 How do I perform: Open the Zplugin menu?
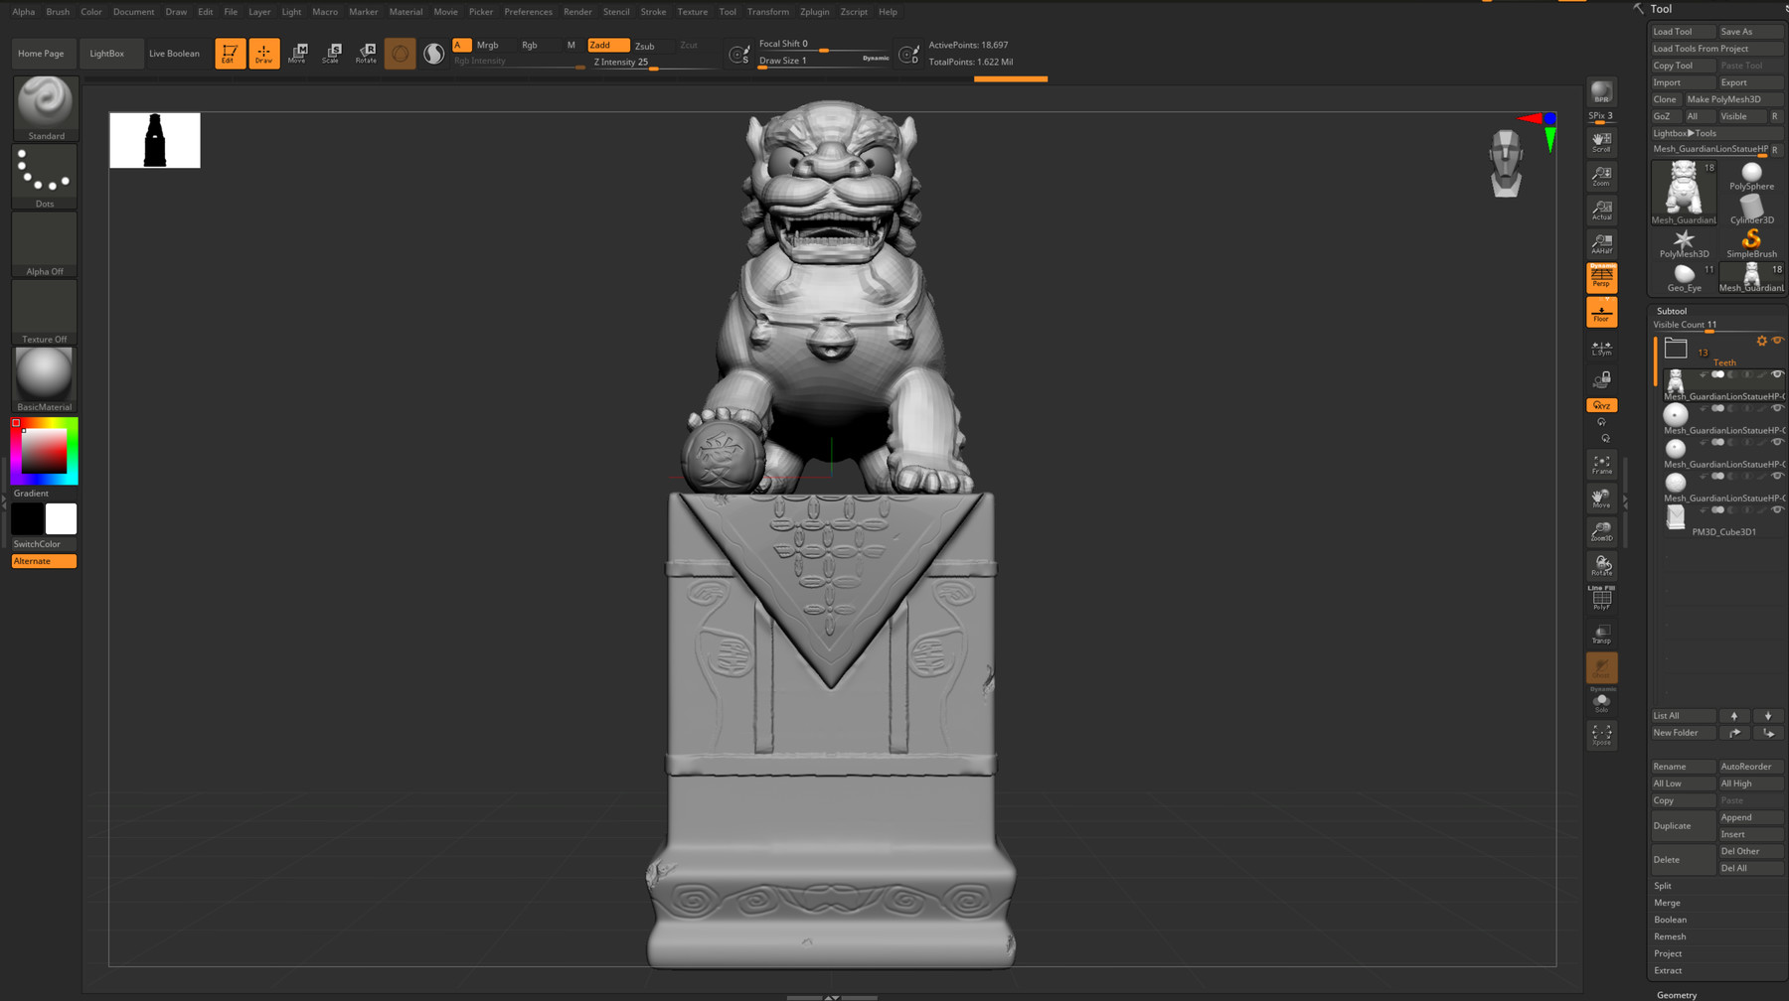click(x=814, y=11)
